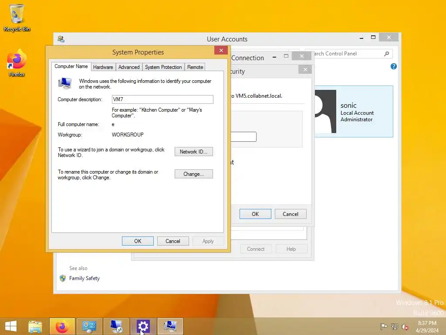This screenshot has height=335, width=446.
Task: Select the System Properties taskbar icon
Action: [170, 326]
